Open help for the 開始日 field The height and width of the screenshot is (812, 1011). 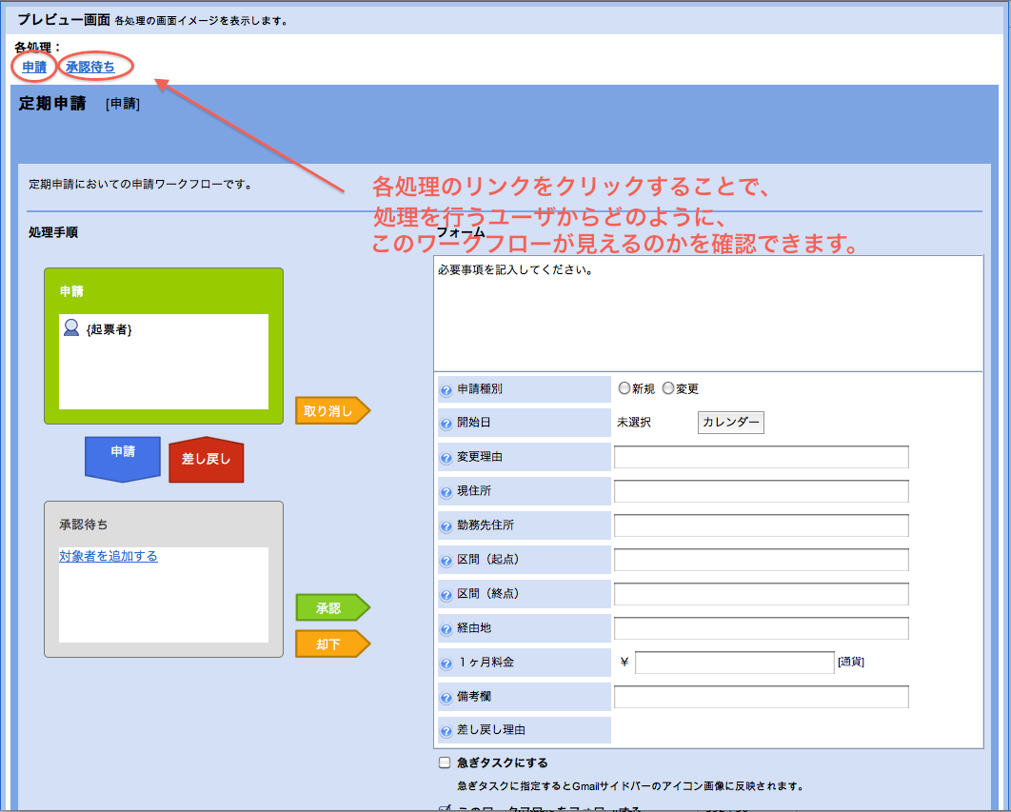click(x=446, y=422)
